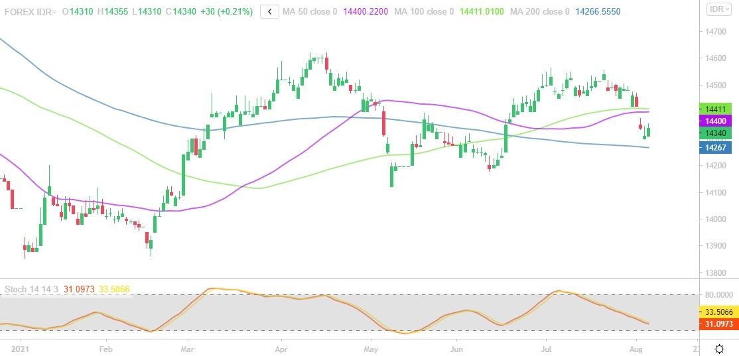Click the 2021 label on time axis
Screen dimensions: 739x356
point(21,350)
